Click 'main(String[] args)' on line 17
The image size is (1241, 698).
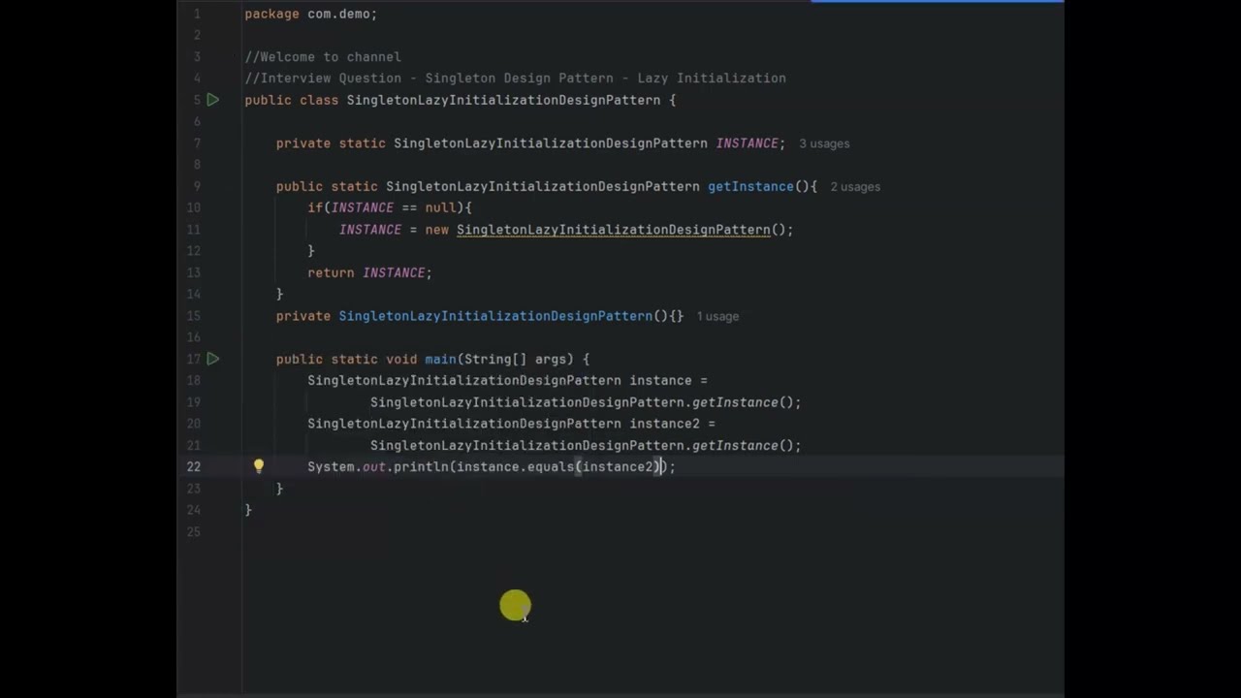click(x=499, y=359)
